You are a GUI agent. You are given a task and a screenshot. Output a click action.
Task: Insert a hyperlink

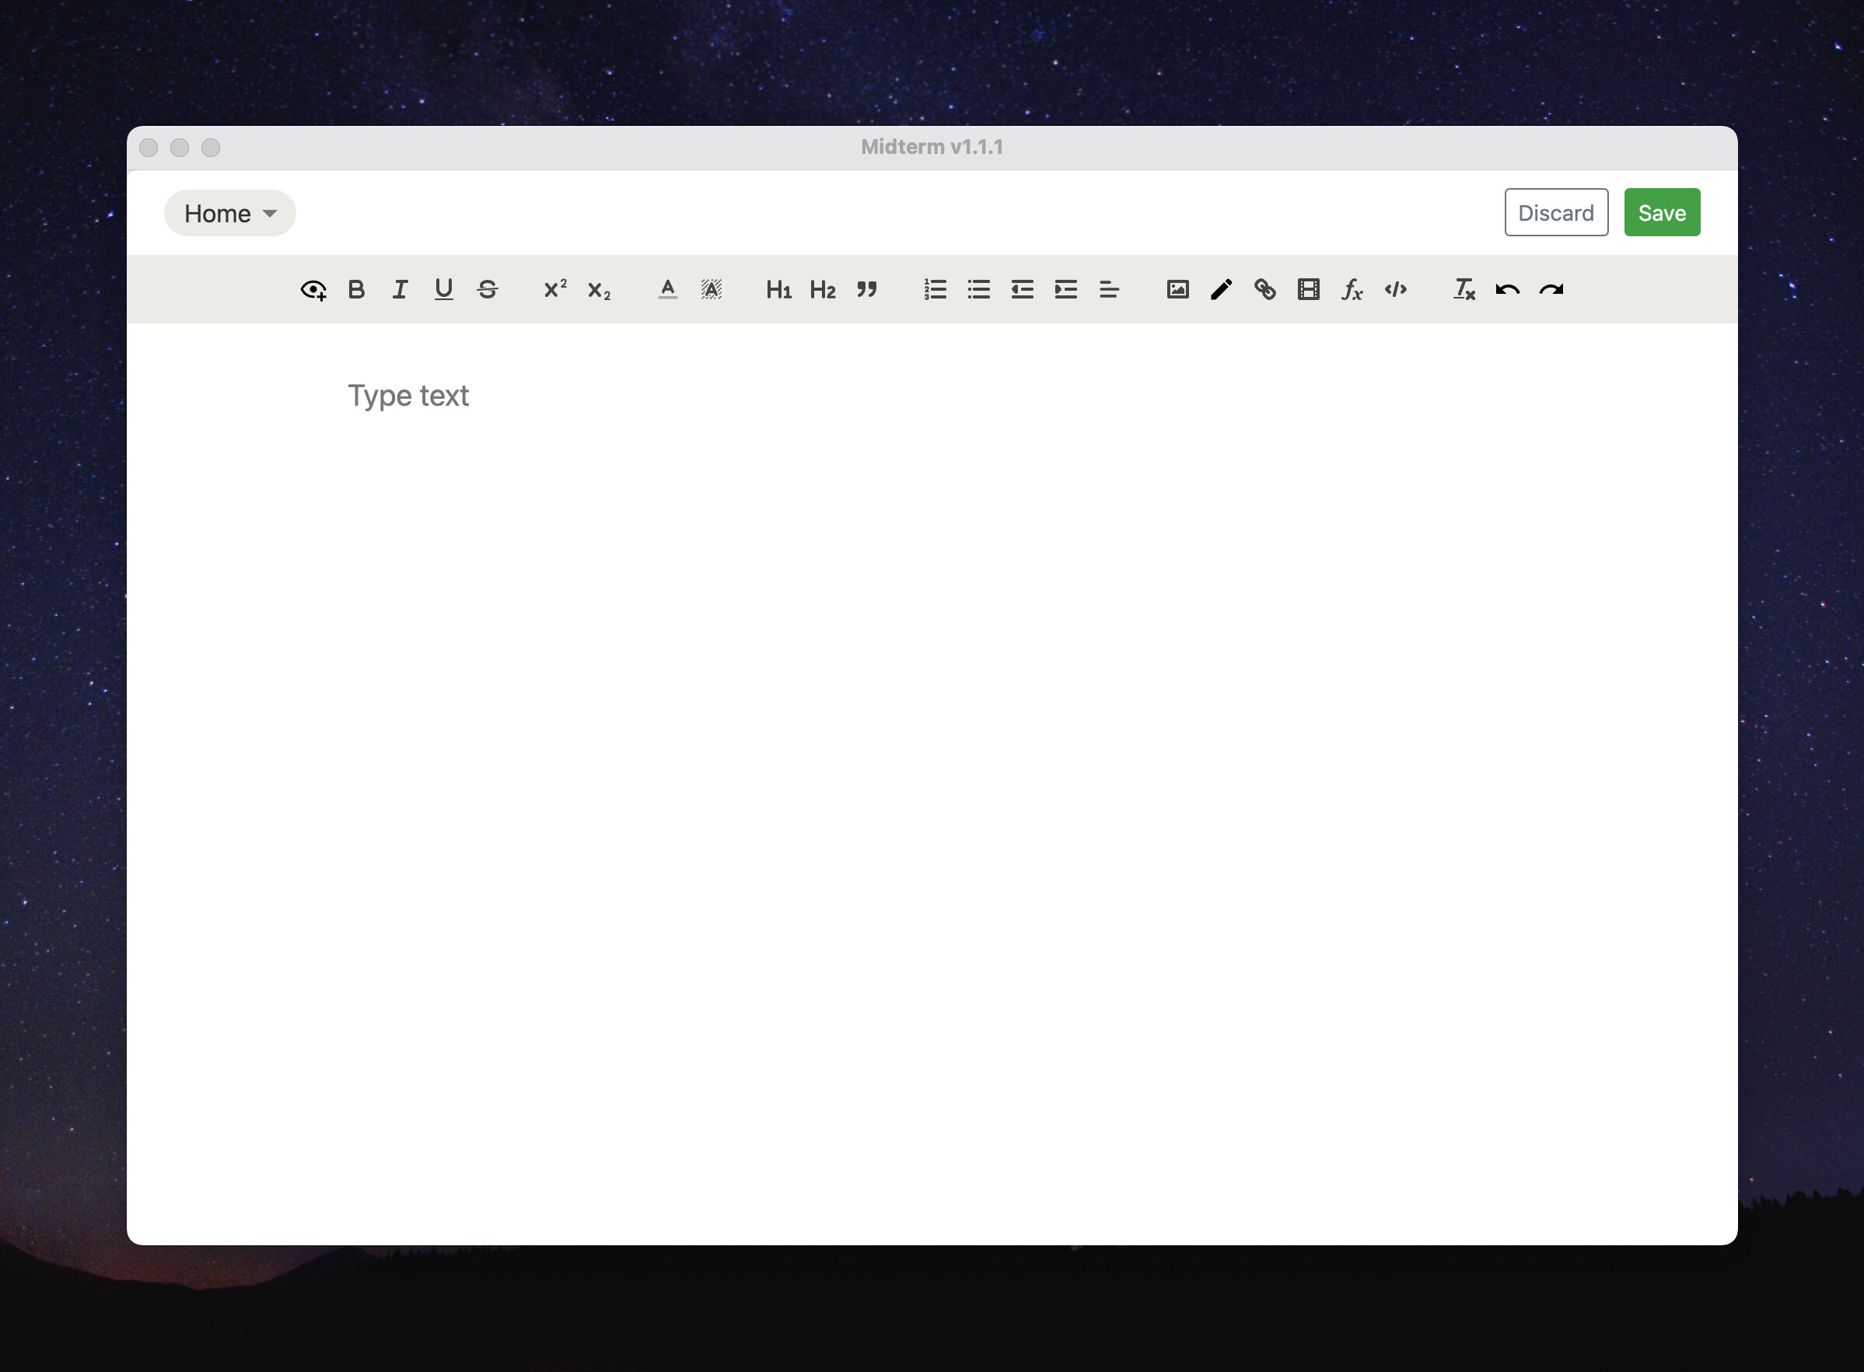coord(1265,290)
